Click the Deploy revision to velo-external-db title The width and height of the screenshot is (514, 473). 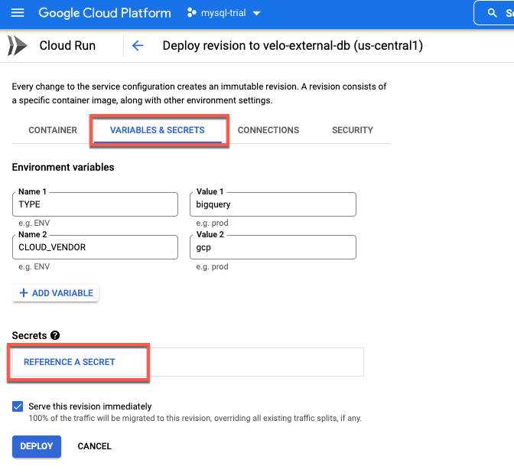[x=292, y=46]
